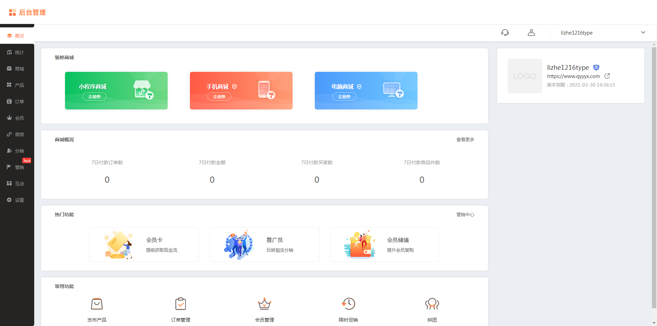Click the 会员管理 label
Image resolution: width=657 pixels, height=326 pixels.
tap(265, 320)
